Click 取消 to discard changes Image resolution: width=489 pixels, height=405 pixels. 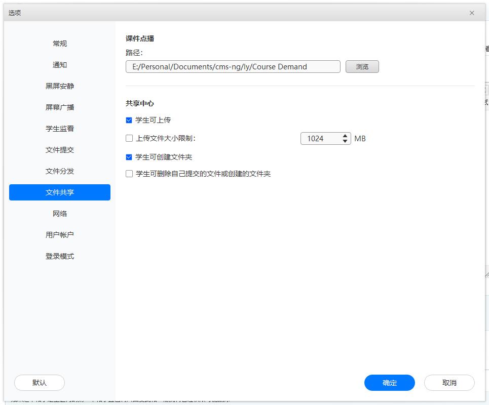point(449,383)
